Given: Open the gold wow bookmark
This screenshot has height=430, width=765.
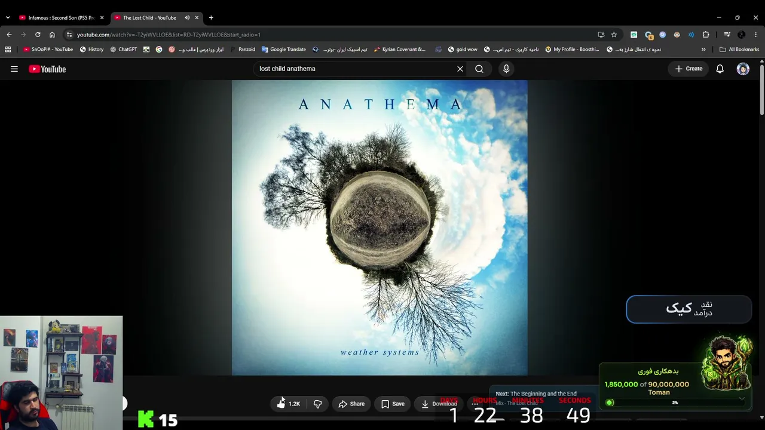Looking at the screenshot, I should point(463,50).
